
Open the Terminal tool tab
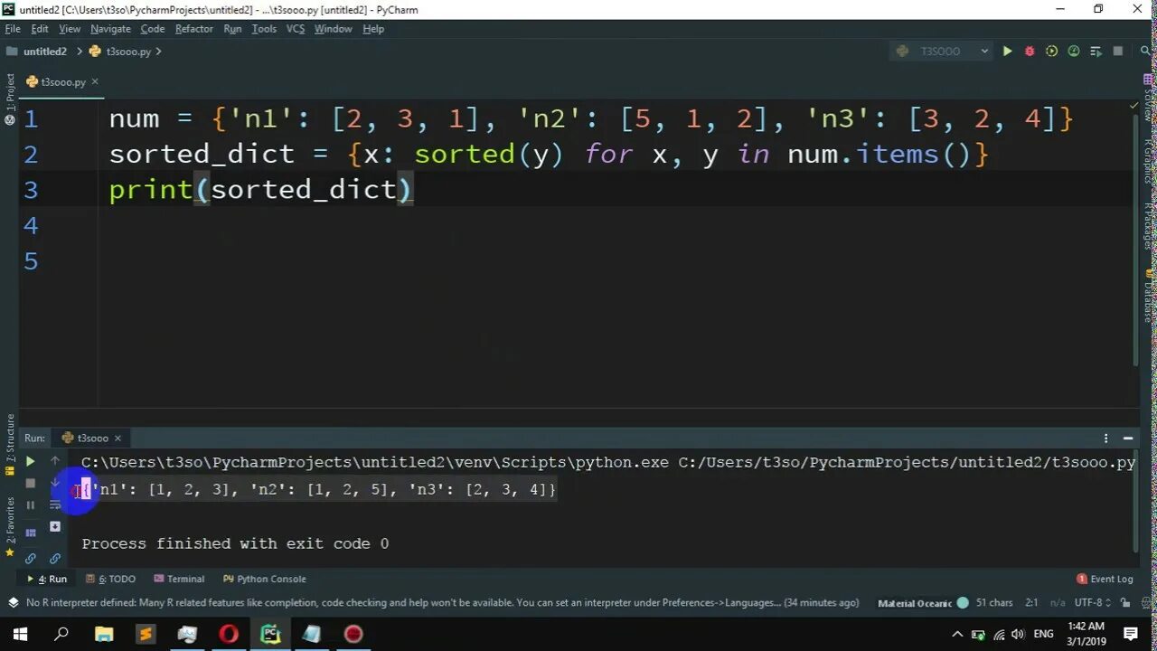(x=179, y=579)
